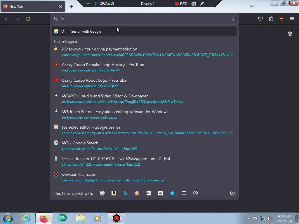The height and width of the screenshot is (224, 299).
Task: Click the pencil draw icon on recorder bar
Action: click(202, 3)
